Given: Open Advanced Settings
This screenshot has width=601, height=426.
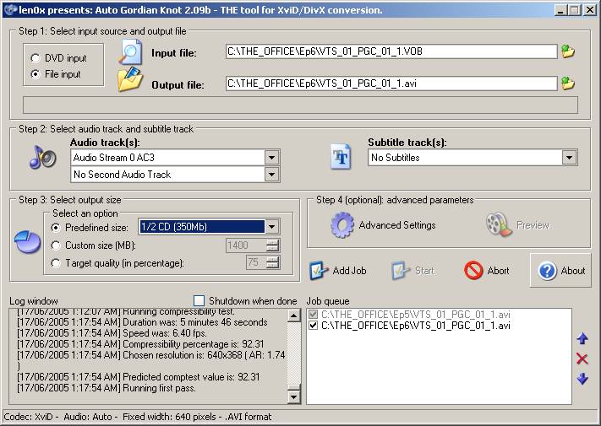Looking at the screenshot, I should [x=383, y=225].
